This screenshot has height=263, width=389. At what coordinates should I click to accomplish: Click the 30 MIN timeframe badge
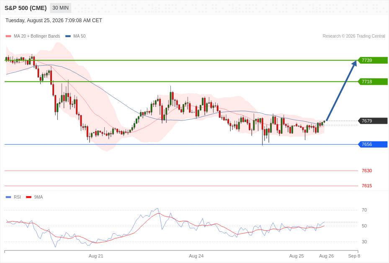coord(61,8)
